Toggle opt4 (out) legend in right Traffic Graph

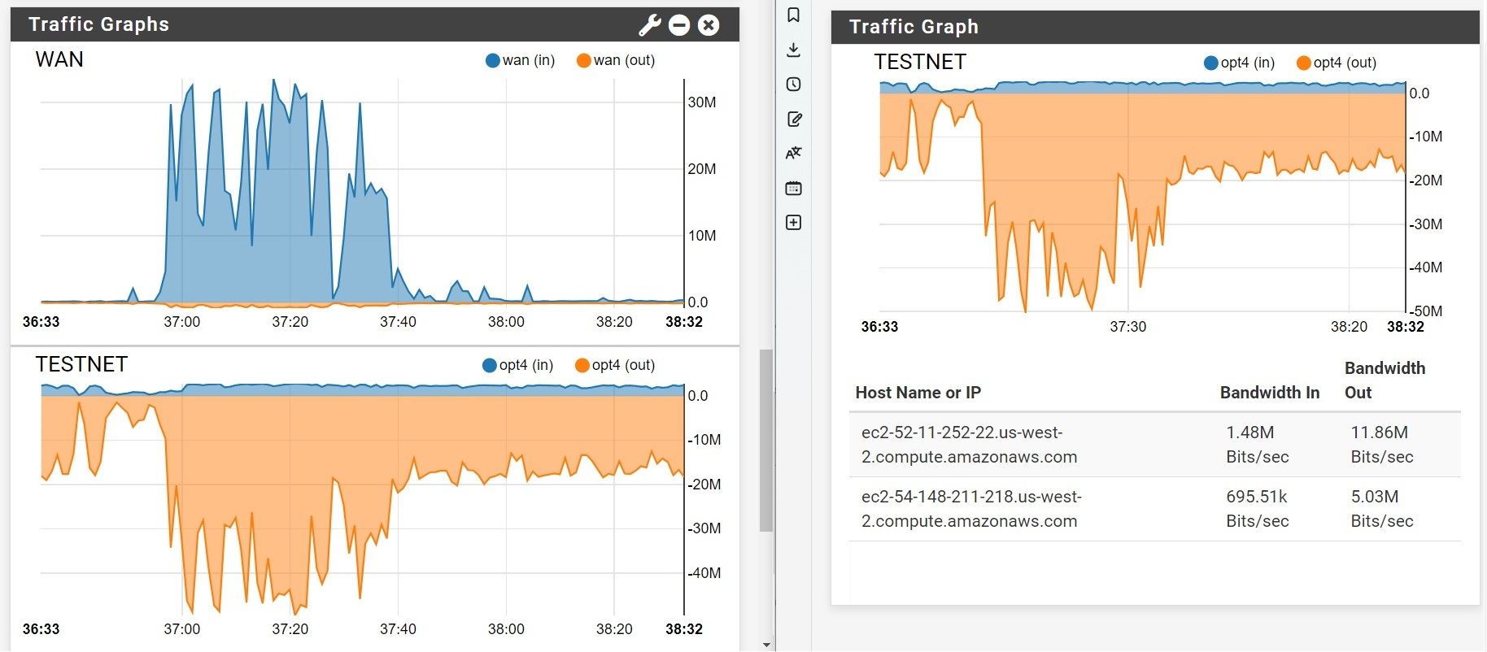point(1337,63)
